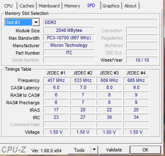The width and height of the screenshot is (165, 156).
Task: Click the 10 / 10 Week/Year value
Action: coord(142,60)
